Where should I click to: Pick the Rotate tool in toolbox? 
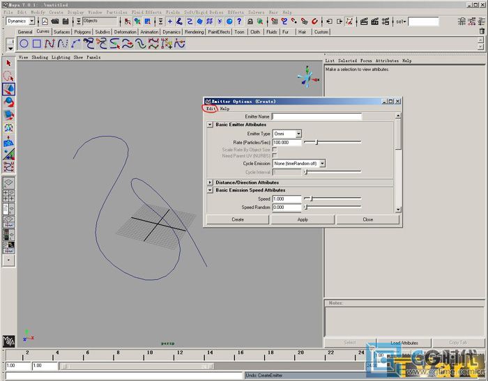click(x=8, y=102)
